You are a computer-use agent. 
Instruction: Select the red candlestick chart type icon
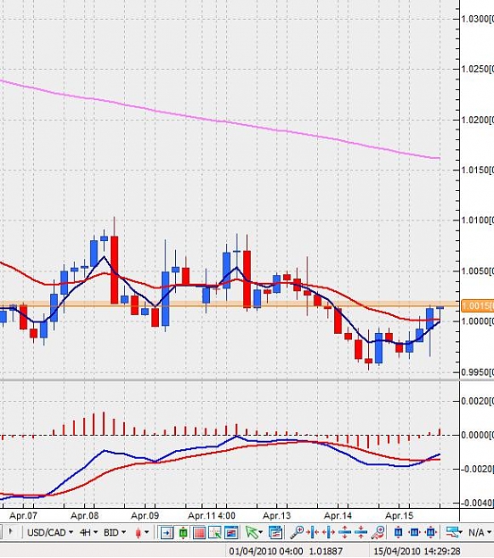pyautogui.click(x=138, y=533)
